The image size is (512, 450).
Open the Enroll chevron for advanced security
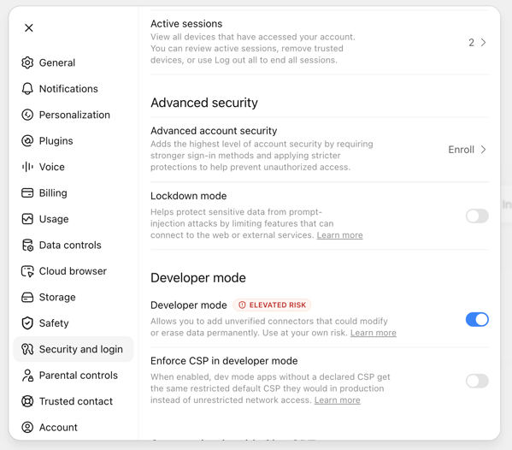coord(483,150)
